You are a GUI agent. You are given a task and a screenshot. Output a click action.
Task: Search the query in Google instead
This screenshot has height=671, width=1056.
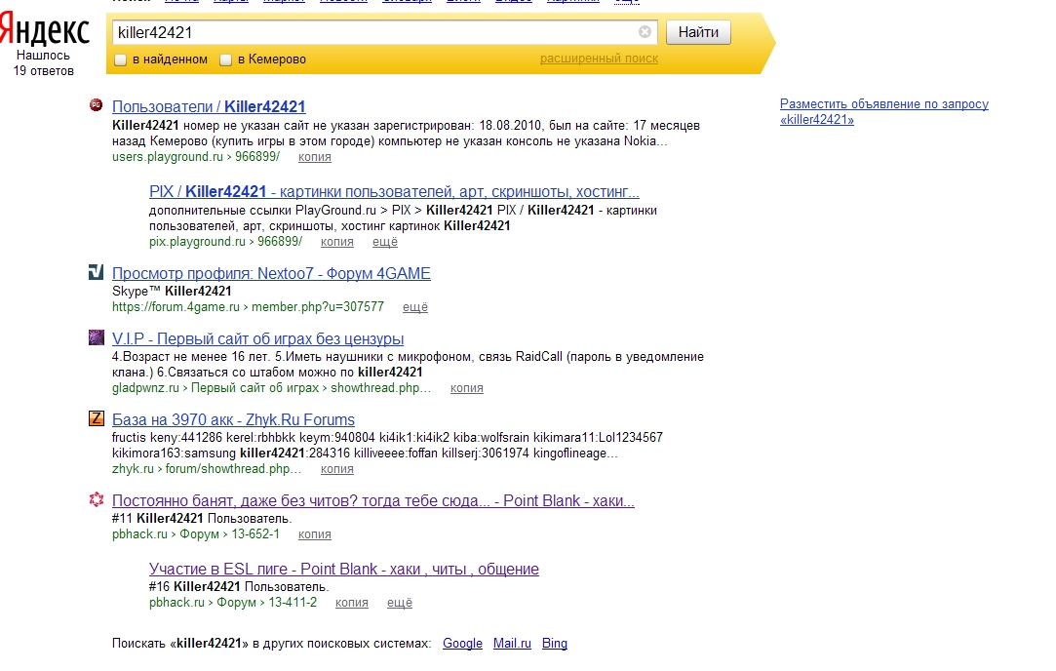[x=462, y=644]
